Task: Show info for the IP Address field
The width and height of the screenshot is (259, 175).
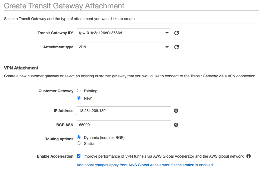Action: [x=176, y=111]
